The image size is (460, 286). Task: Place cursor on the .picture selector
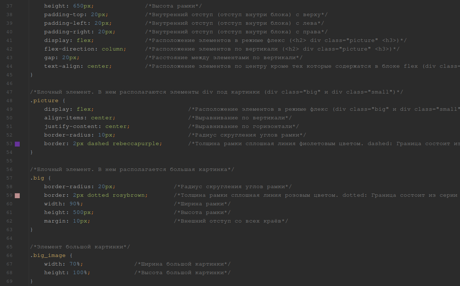tap(42, 101)
